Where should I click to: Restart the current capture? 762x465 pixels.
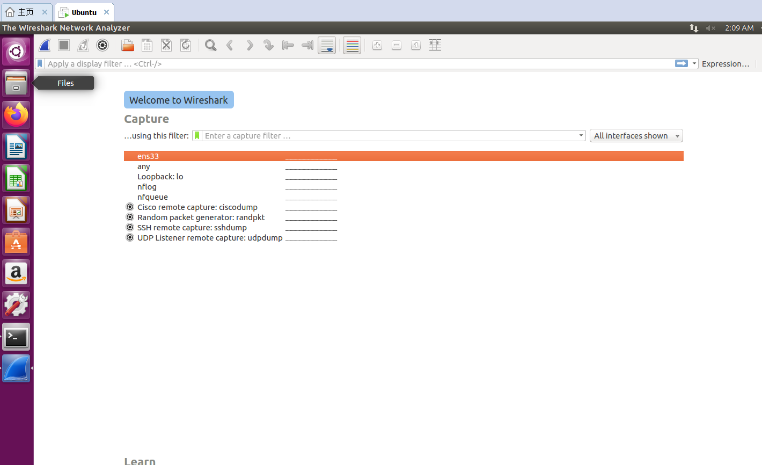point(83,46)
